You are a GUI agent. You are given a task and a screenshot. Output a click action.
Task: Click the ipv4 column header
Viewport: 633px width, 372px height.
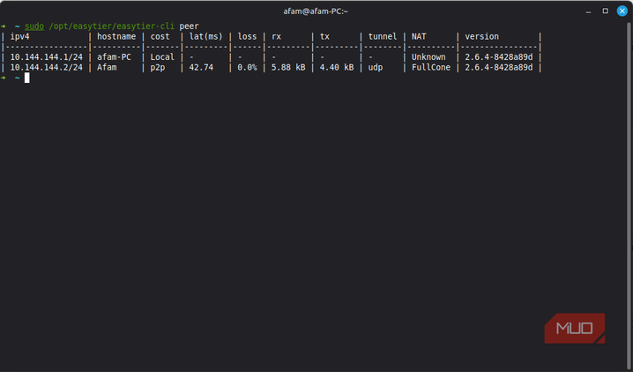19,37
